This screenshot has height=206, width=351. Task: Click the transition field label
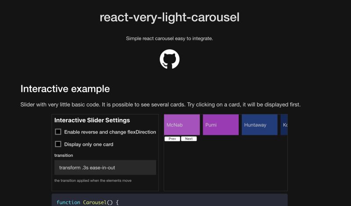coord(64,155)
